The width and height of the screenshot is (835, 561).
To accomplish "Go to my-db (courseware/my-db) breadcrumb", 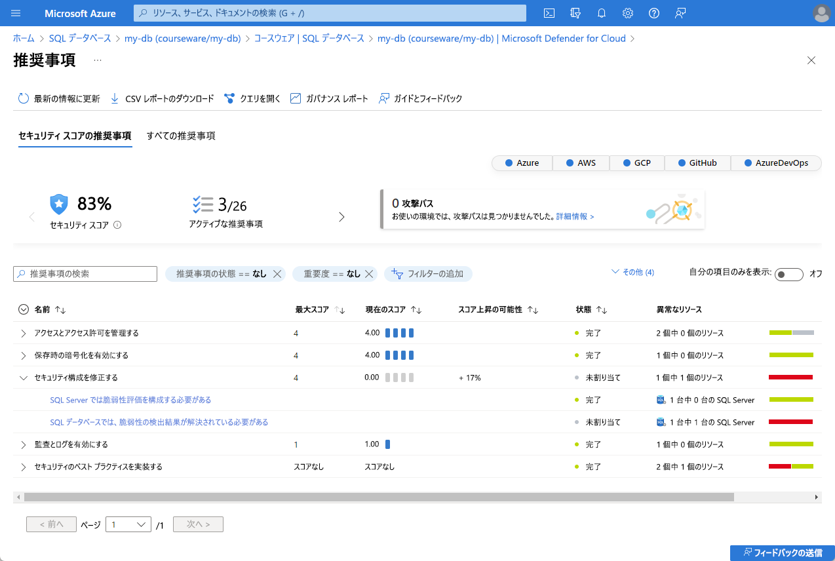I will [183, 39].
